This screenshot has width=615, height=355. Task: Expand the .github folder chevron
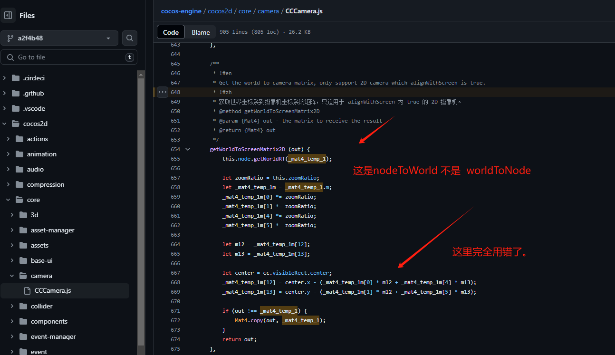tap(5, 93)
